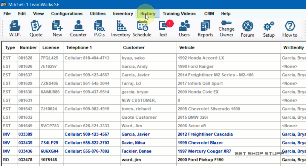Open the History menu
This screenshot has width=306, height=166.
click(x=148, y=13)
